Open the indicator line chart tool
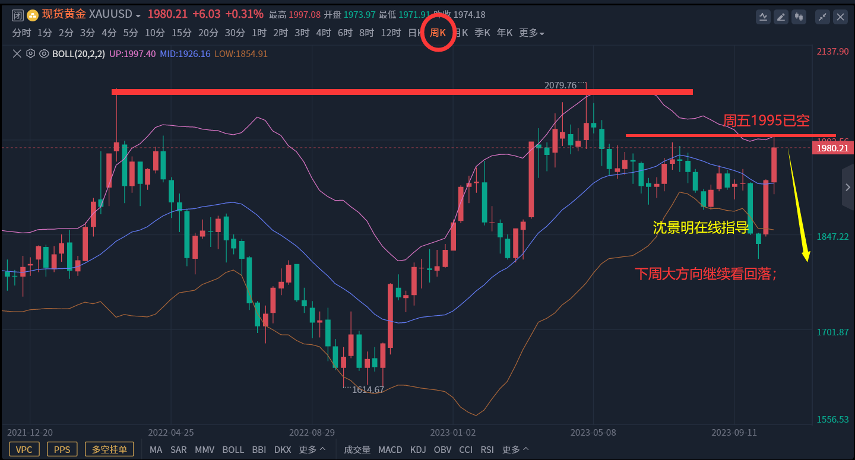Viewport: 855px width, 460px height. coord(763,17)
